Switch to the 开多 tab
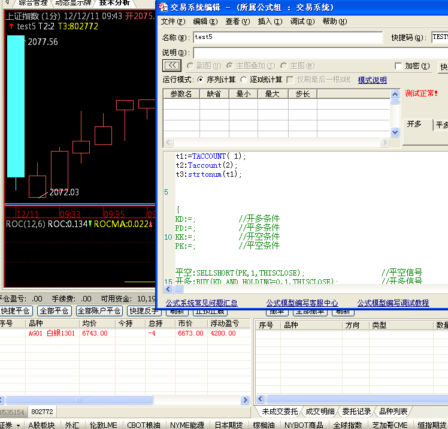This screenshot has height=429, width=448. pos(414,124)
